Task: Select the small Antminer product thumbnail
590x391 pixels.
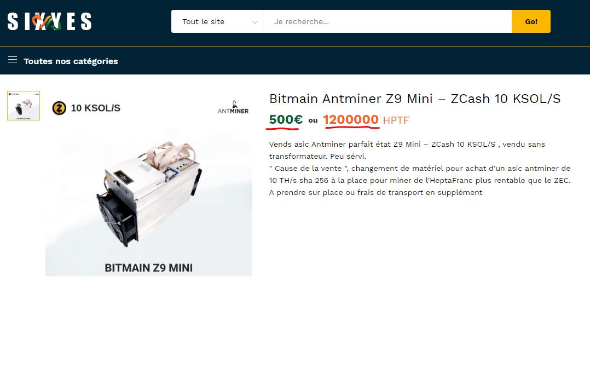Action: pyautogui.click(x=24, y=106)
